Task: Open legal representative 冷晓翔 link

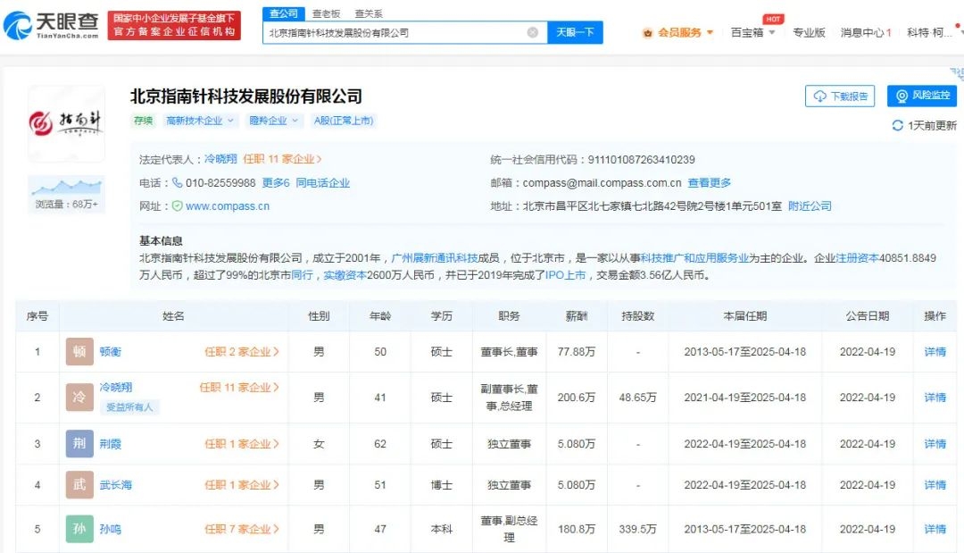Action: click(x=220, y=159)
